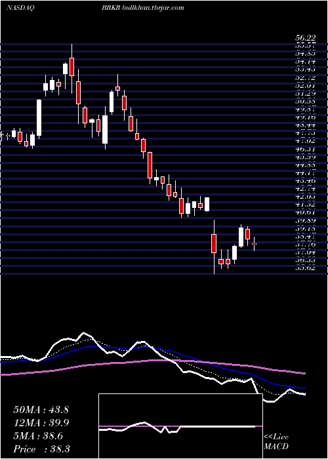328x459 pixels.
Task: Click the NASDAQ exchange label
Action: click(20, 8)
